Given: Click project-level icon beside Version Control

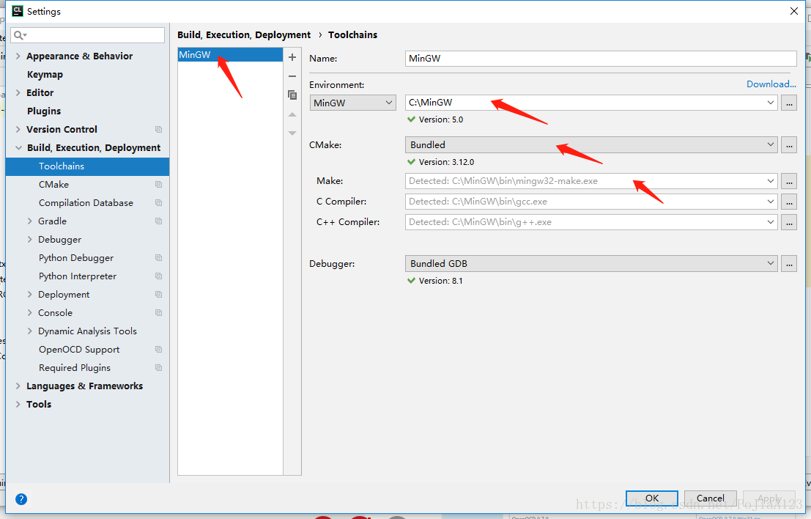Looking at the screenshot, I should tap(159, 129).
